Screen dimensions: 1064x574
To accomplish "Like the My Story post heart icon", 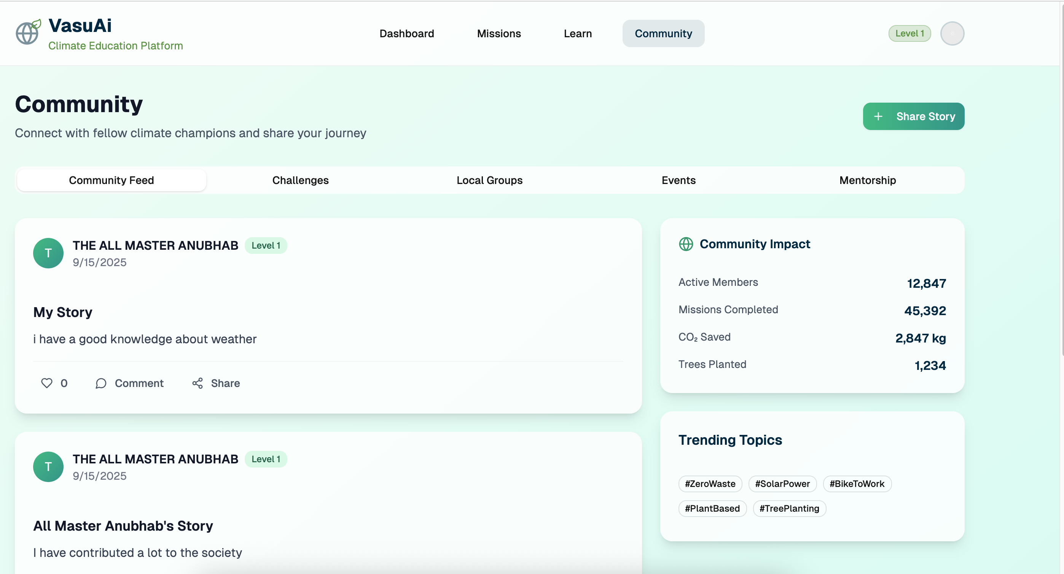I will pos(47,383).
